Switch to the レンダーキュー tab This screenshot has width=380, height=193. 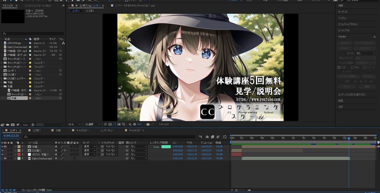(x=107, y=130)
